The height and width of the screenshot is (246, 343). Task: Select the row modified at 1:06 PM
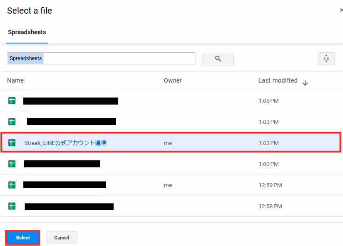172,101
